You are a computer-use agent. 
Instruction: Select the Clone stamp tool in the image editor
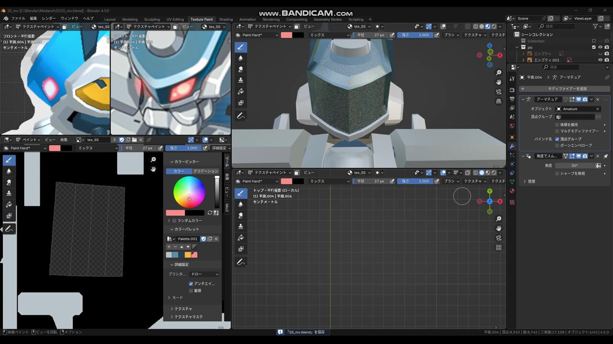[9, 193]
